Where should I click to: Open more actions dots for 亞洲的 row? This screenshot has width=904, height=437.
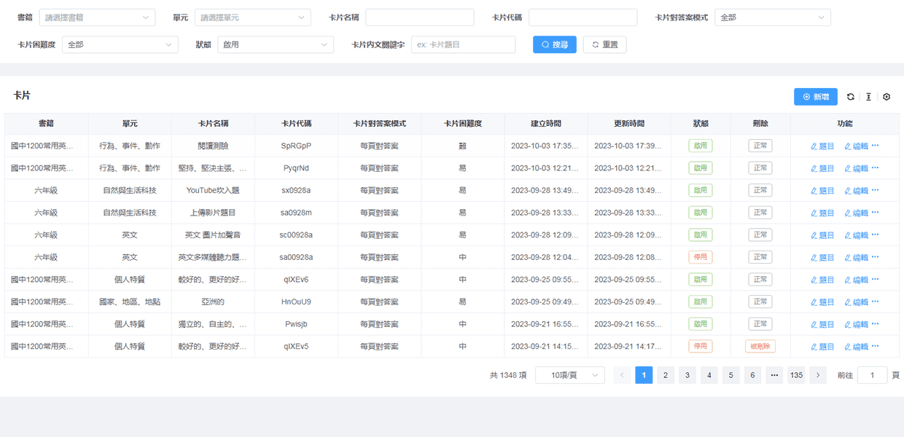[x=875, y=302]
